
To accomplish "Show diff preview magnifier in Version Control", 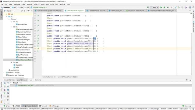I will coord(8,90).
